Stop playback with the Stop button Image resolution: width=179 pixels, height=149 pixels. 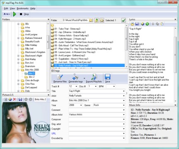tap(24, 14)
